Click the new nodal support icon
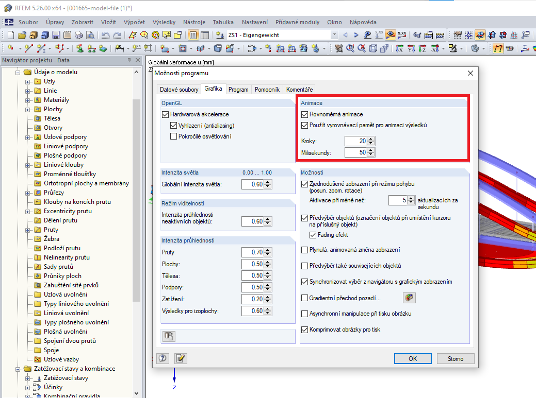 [80, 48]
